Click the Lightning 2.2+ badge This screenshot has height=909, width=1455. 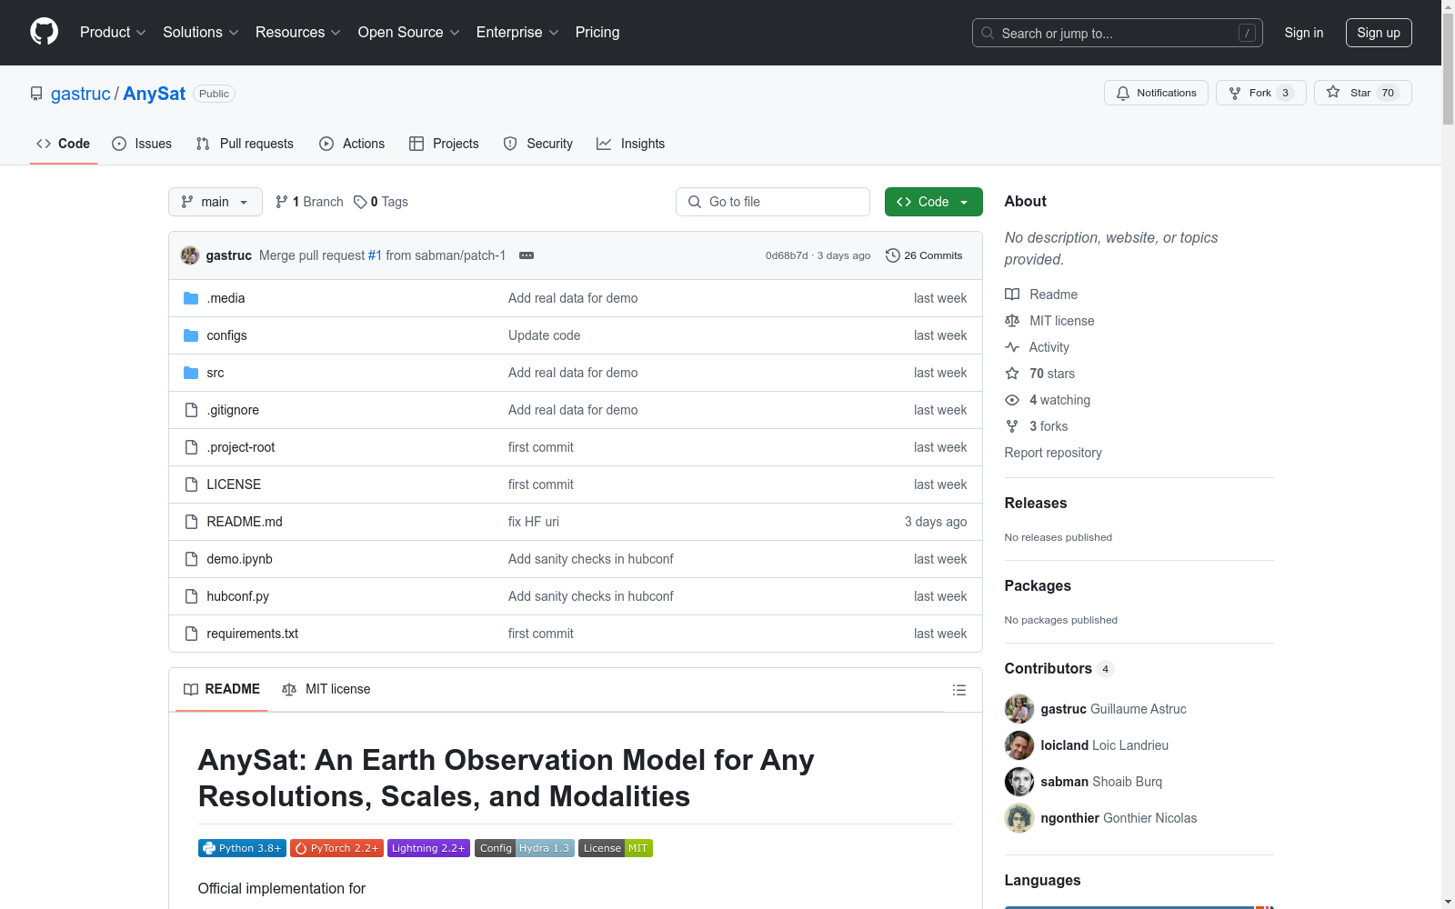[428, 848]
